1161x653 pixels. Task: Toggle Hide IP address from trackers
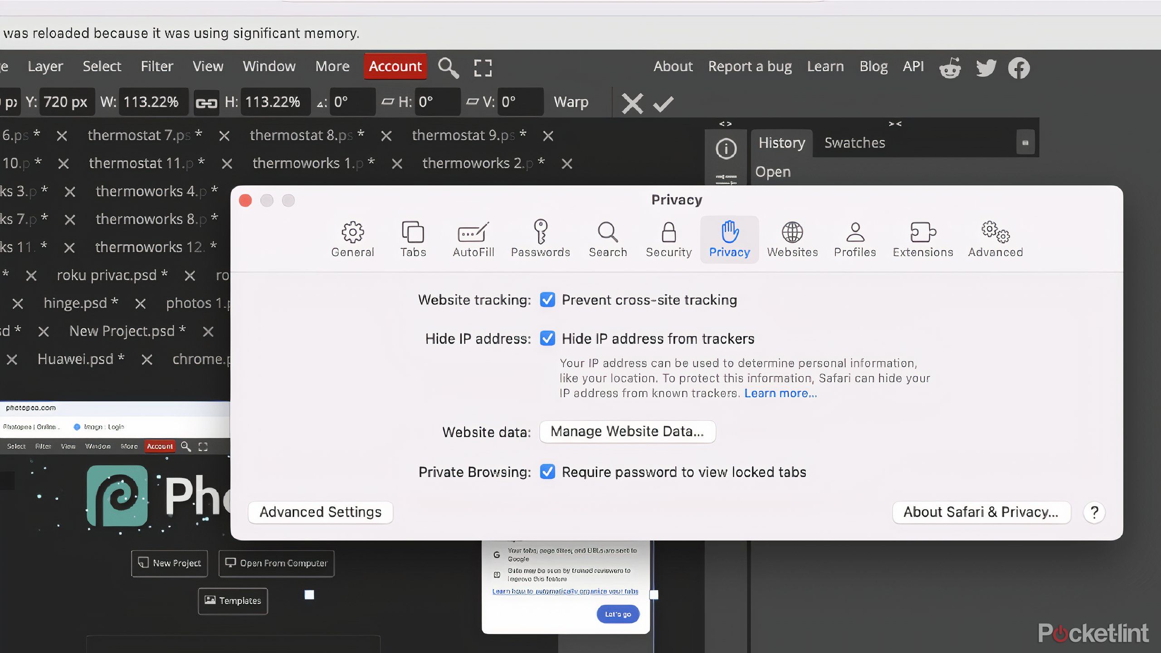pyautogui.click(x=547, y=339)
